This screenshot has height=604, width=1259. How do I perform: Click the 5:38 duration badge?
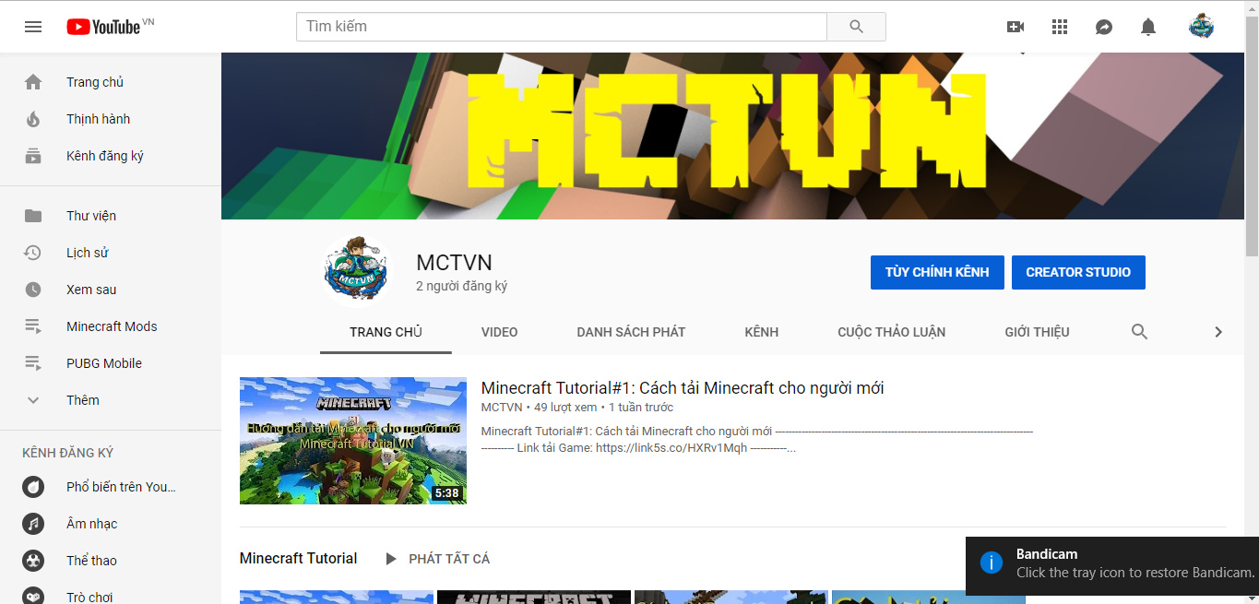[x=446, y=493]
